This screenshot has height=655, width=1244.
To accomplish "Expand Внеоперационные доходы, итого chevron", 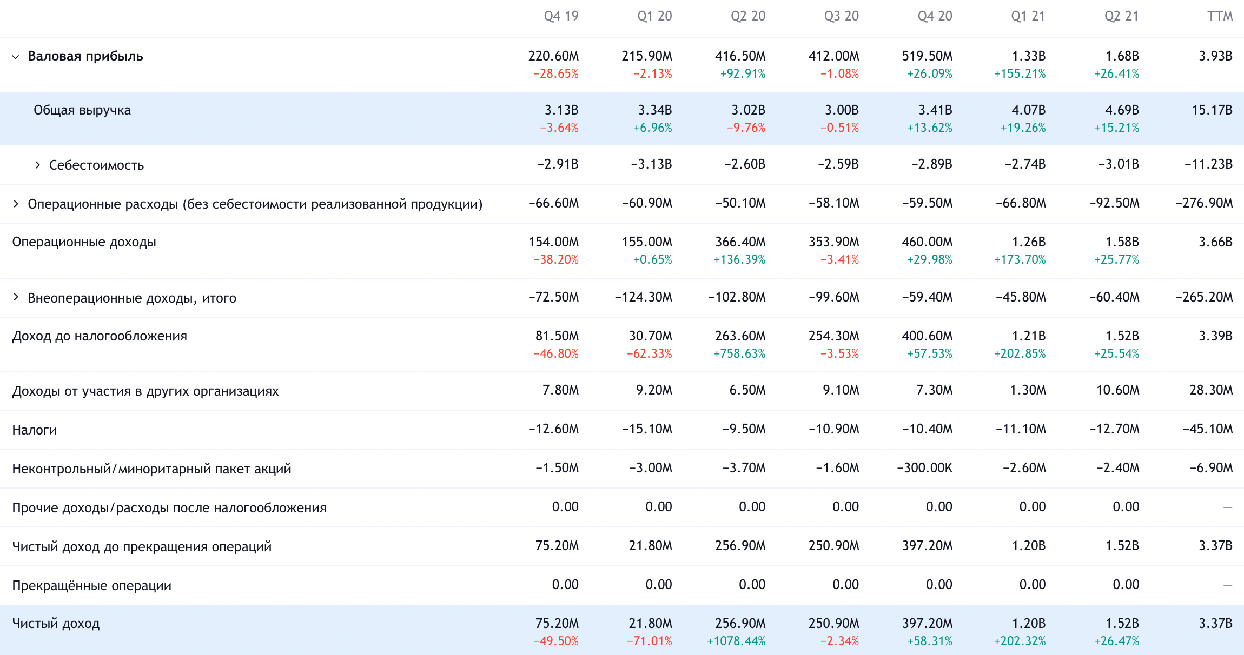I will click(x=16, y=297).
